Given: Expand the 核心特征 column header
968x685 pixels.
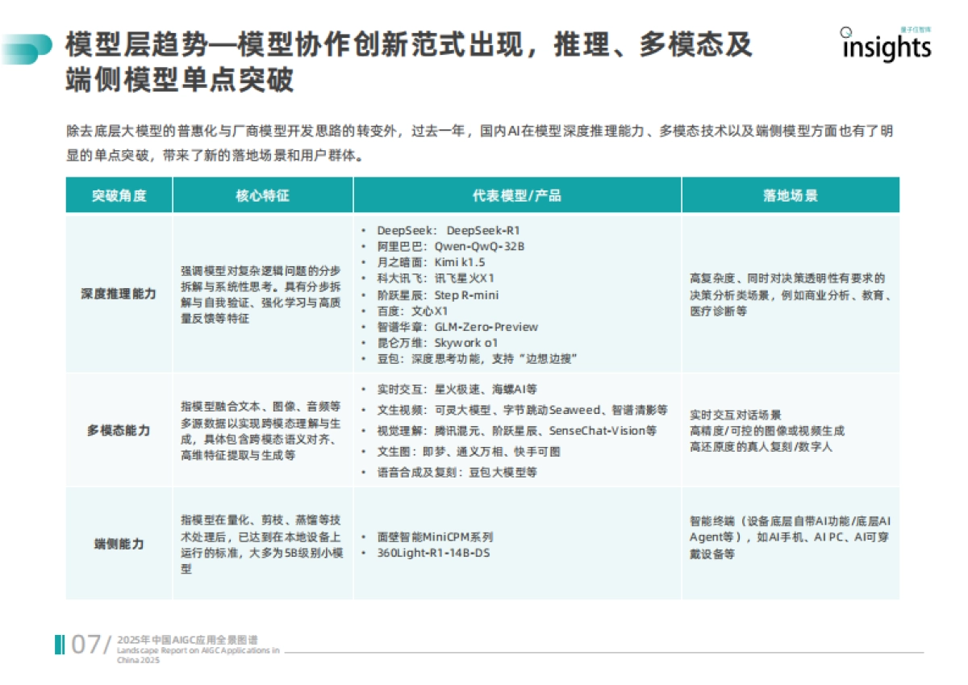Looking at the screenshot, I should pos(265,194).
